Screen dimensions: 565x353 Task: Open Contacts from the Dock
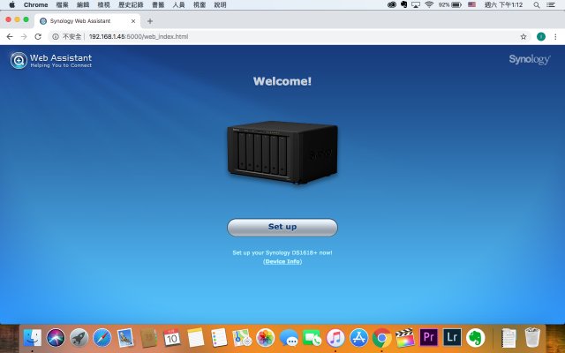click(x=148, y=337)
